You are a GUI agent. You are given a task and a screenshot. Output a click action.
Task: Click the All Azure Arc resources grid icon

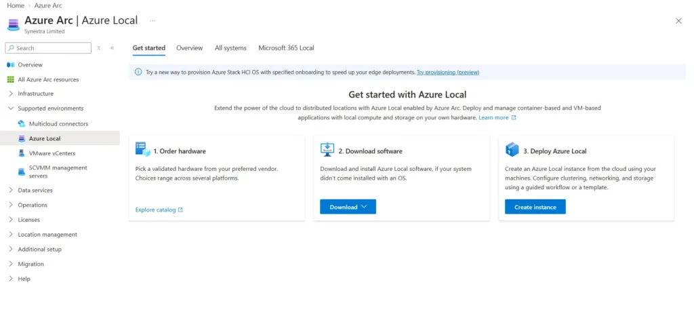[11, 80]
